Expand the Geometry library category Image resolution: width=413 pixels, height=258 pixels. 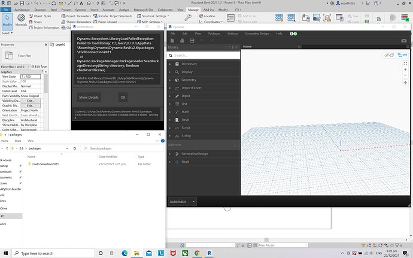click(x=204, y=80)
